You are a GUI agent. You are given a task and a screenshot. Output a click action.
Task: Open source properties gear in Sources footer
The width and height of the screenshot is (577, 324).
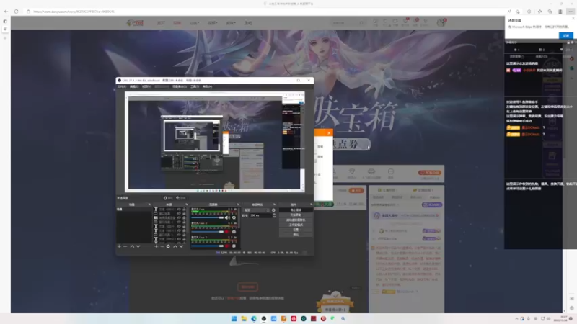pos(168,246)
